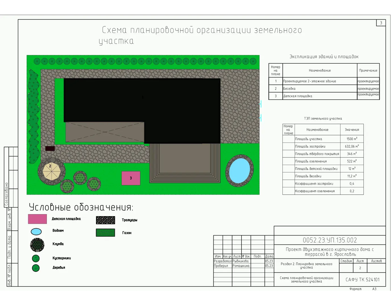This screenshot has width=391, height=305.
Task: Click the 'Площадь озеленения' row label
Action: coord(311,161)
